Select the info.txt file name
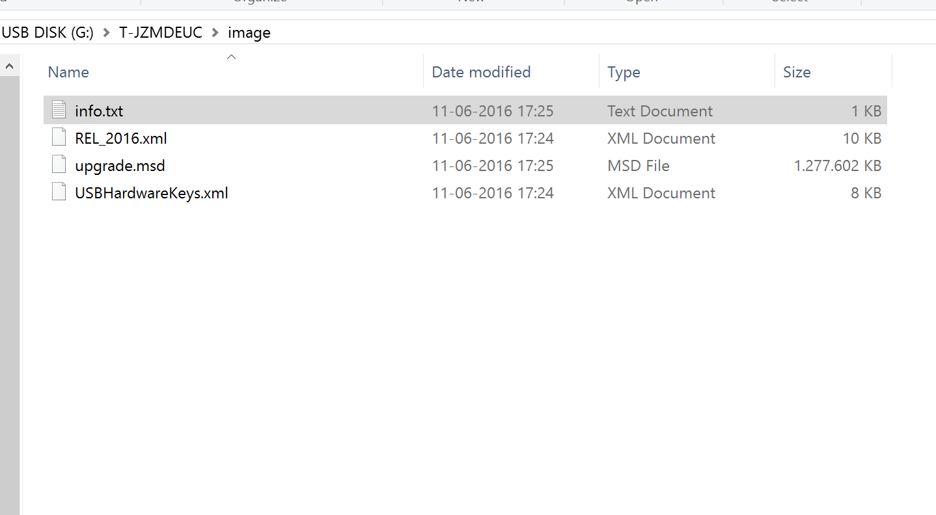 pyautogui.click(x=99, y=111)
